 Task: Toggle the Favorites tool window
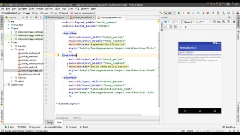point(1,116)
